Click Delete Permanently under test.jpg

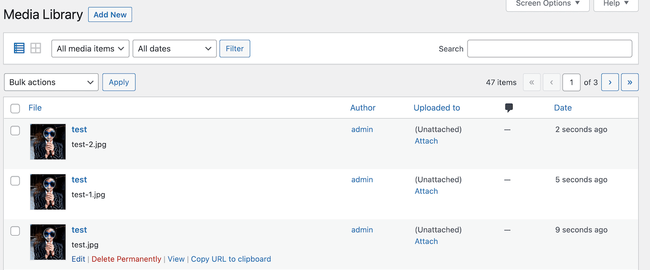point(126,259)
